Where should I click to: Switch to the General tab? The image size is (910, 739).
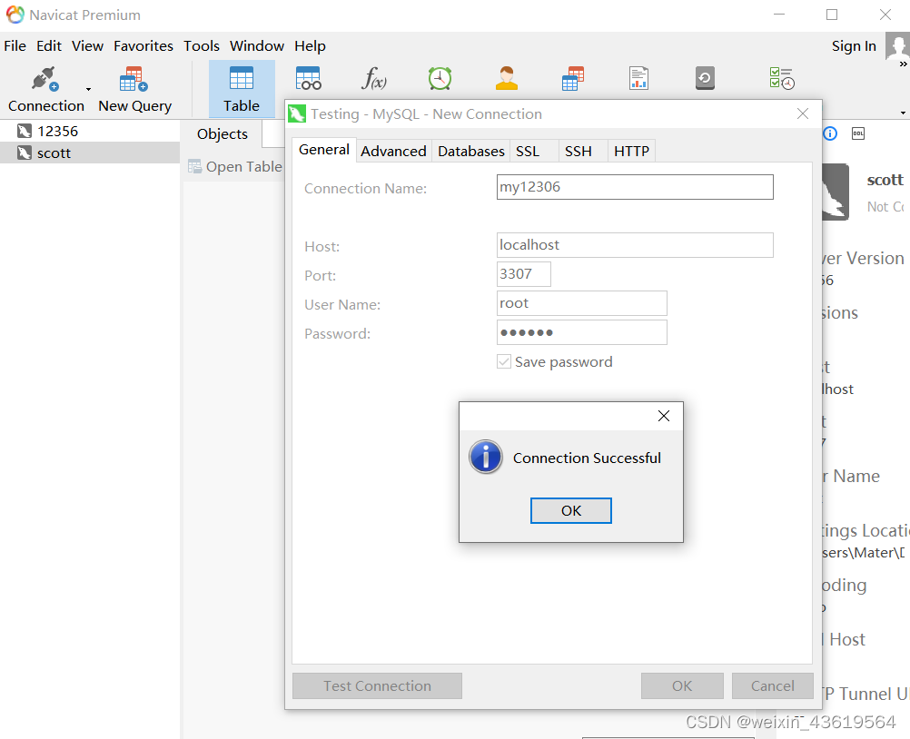[324, 150]
